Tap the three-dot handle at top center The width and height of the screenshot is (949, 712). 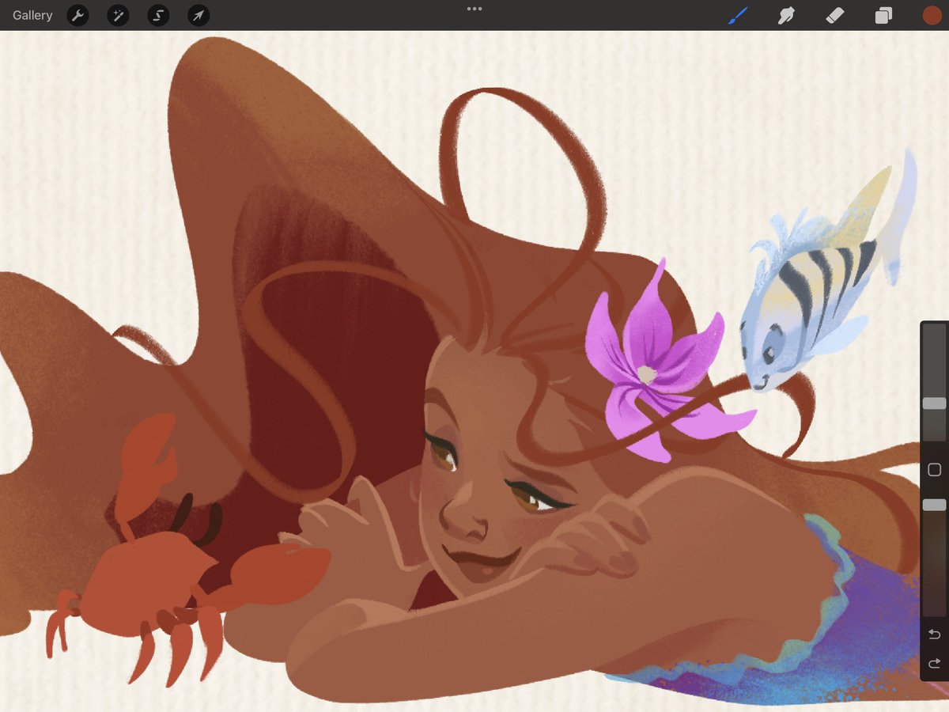475,9
